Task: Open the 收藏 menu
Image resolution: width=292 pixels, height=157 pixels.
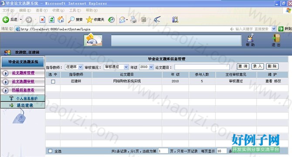Action: pos(58,10)
